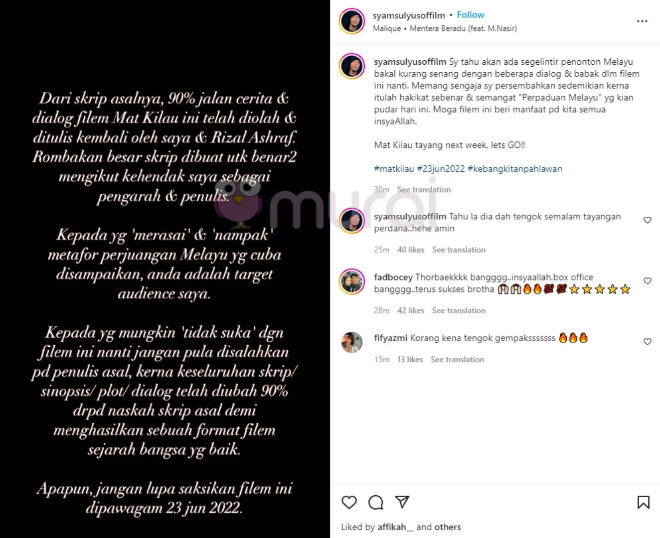Viewport: 660px width, 538px height.
Task: Open the black text image post
Action: click(165, 269)
